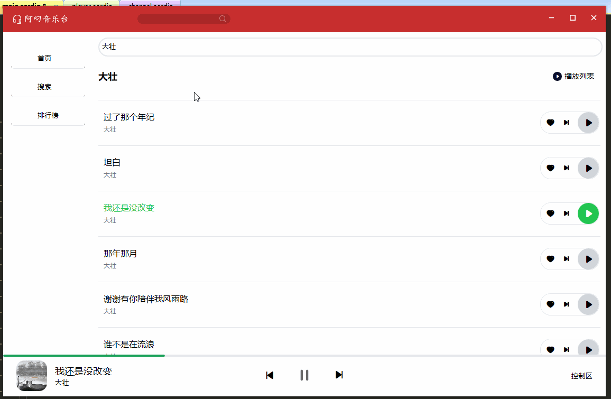
Task: Queue 坦白 with the play-next icon
Action: pos(567,168)
